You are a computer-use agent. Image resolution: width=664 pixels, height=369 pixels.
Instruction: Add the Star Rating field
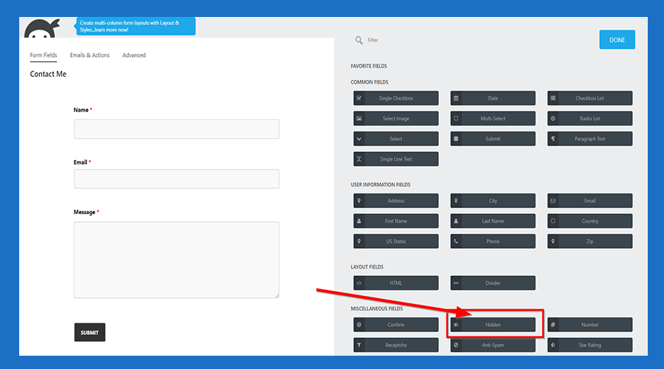click(x=589, y=345)
